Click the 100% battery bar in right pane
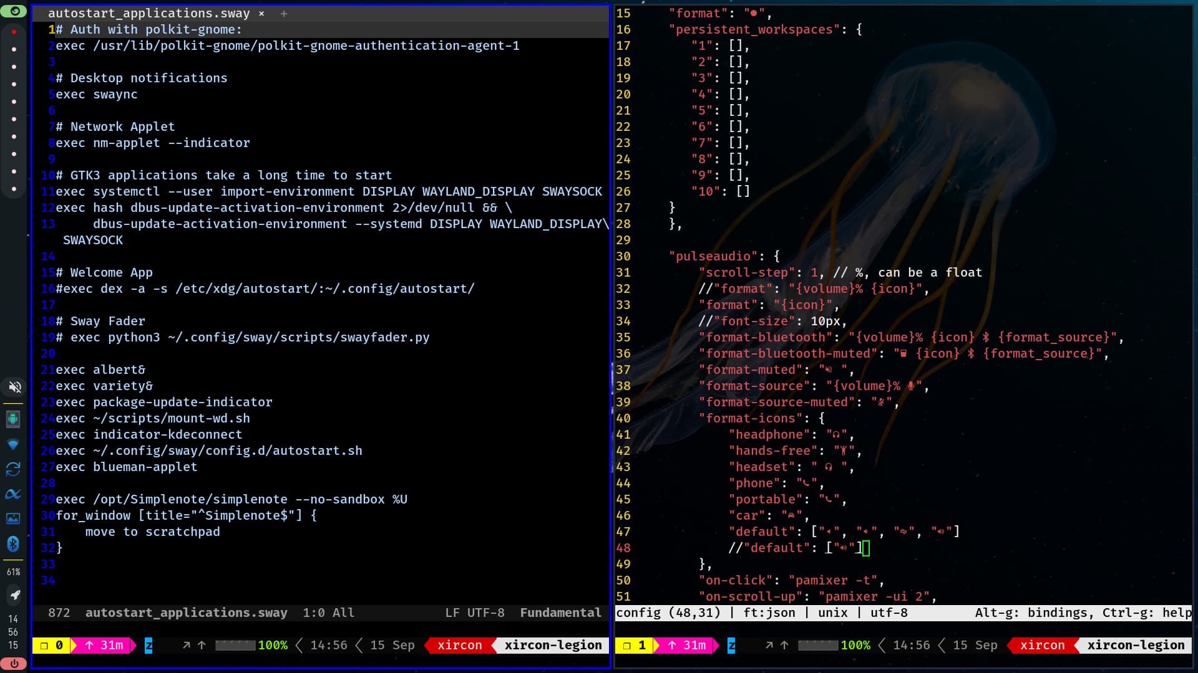Viewport: 1198px width, 673px height. 834,645
